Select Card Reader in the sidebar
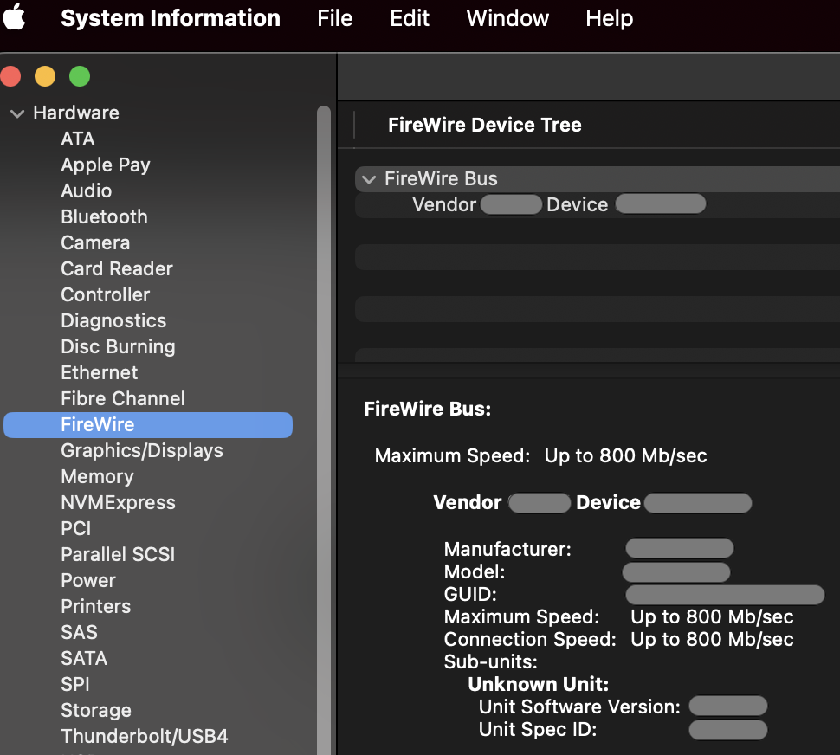 pos(117,268)
